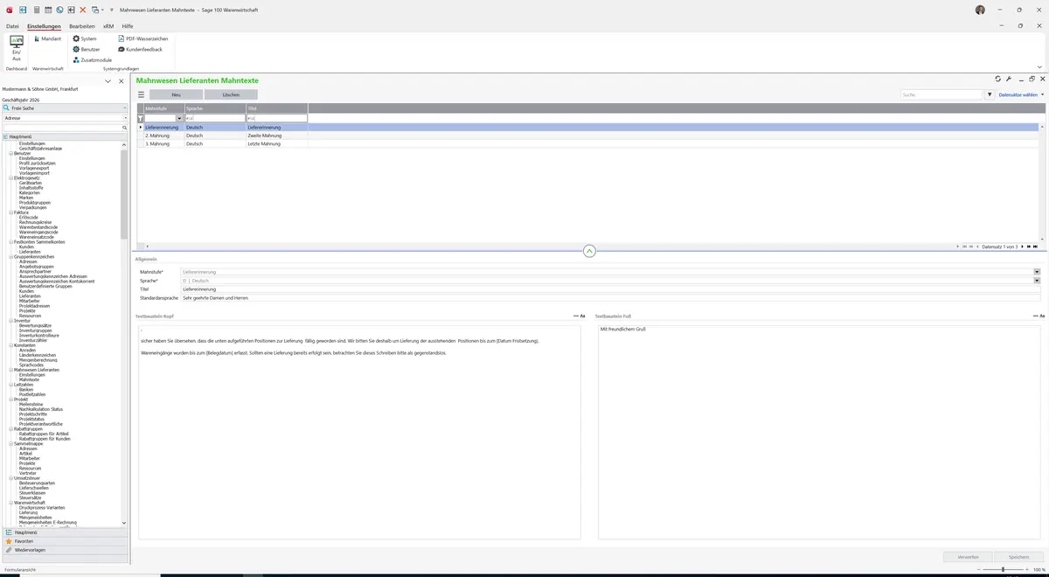This screenshot has width=1049, height=577.
Task: Click into the Titel input field
Action: point(610,289)
